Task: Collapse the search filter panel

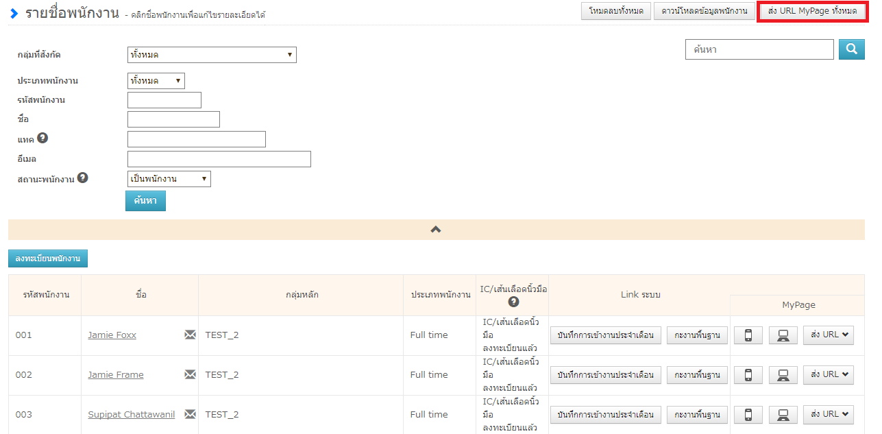Action: tap(436, 230)
